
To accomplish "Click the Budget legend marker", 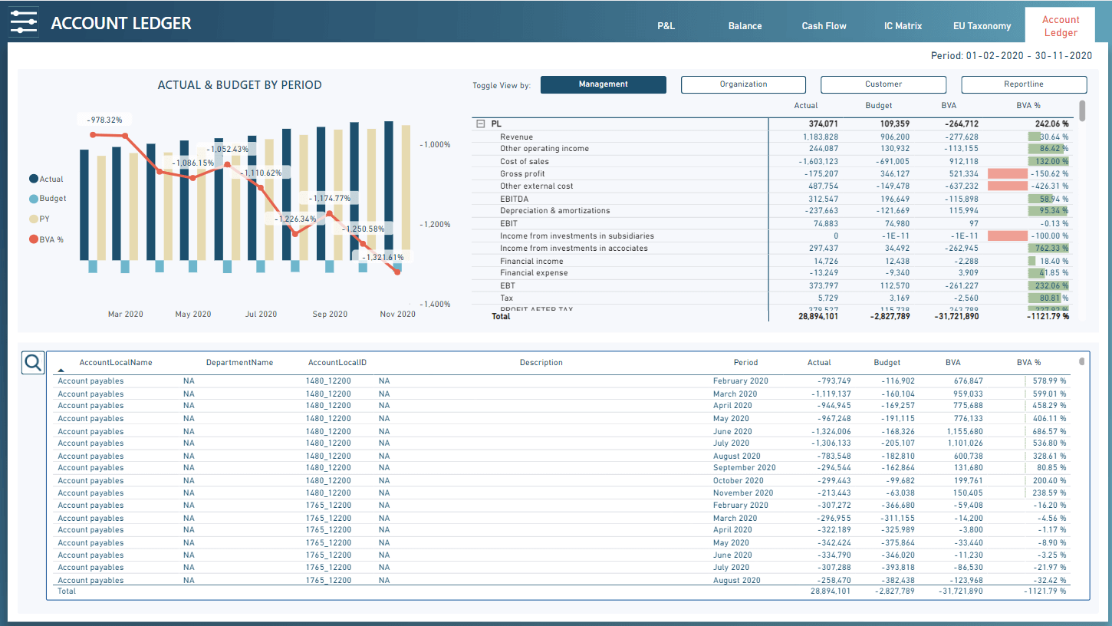I will point(34,199).
